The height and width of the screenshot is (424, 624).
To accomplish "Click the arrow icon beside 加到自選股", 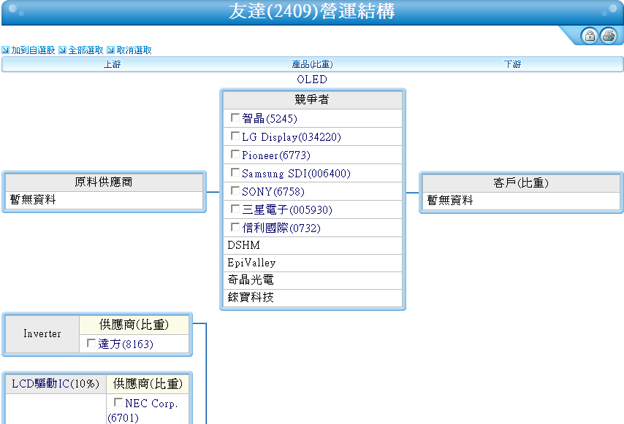I will click(5, 50).
